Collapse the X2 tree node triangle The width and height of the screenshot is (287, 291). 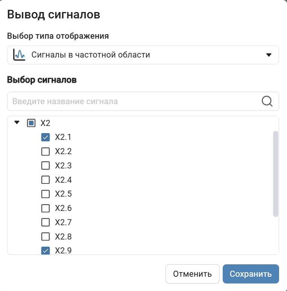click(x=17, y=123)
